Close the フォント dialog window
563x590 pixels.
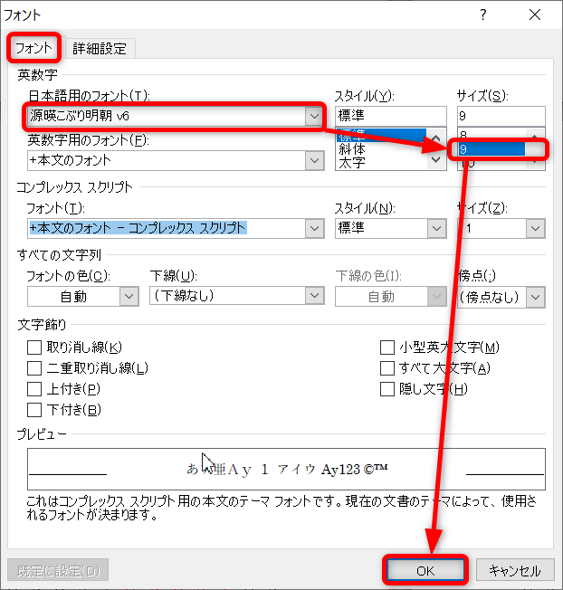tap(535, 14)
